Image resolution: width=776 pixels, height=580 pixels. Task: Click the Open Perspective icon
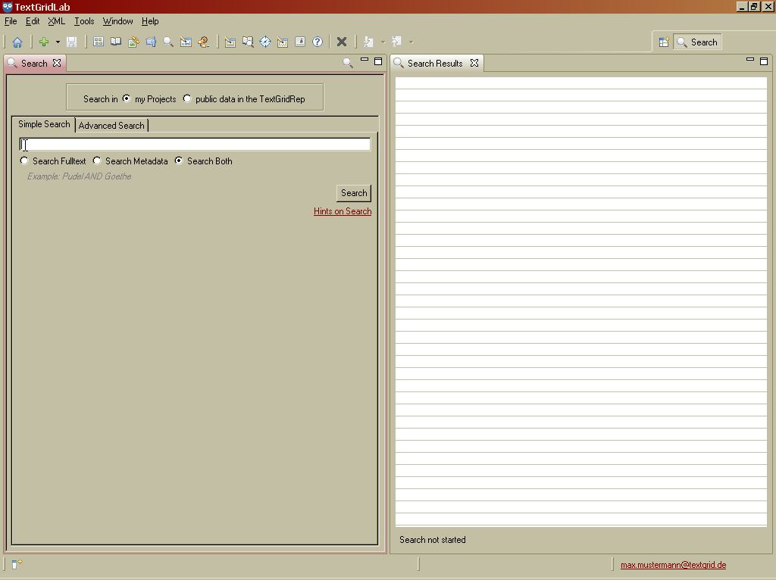pos(664,42)
